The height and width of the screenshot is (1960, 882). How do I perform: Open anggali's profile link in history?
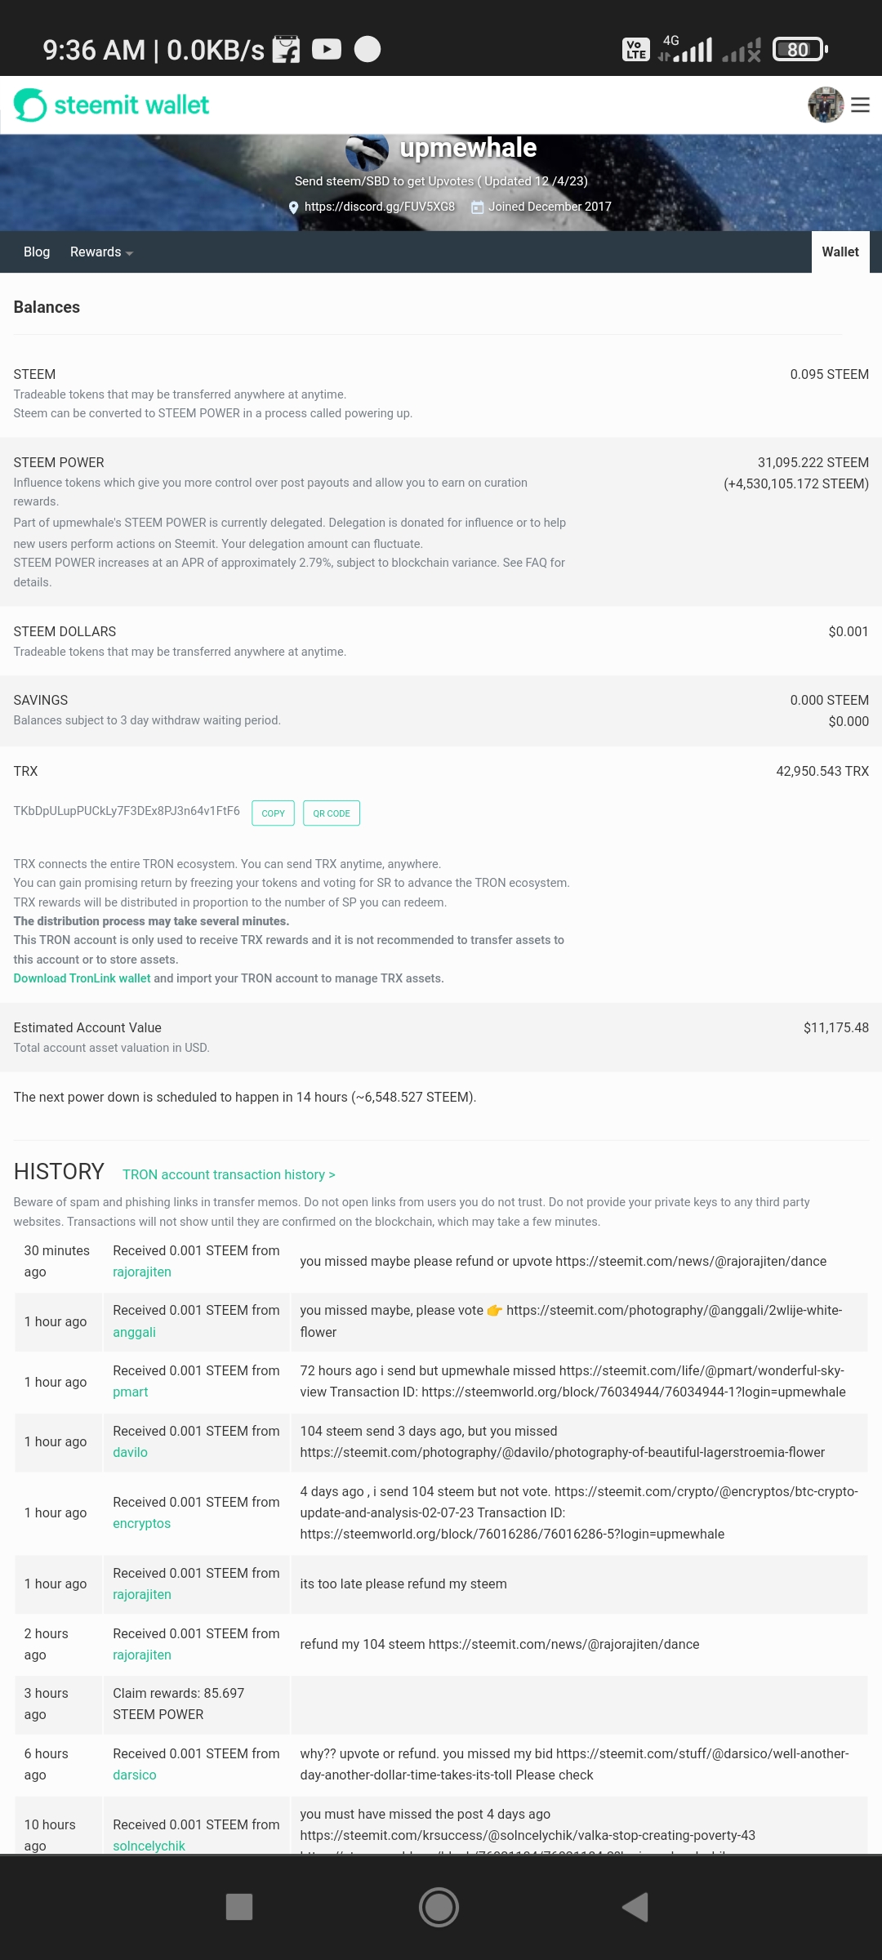tap(134, 1332)
